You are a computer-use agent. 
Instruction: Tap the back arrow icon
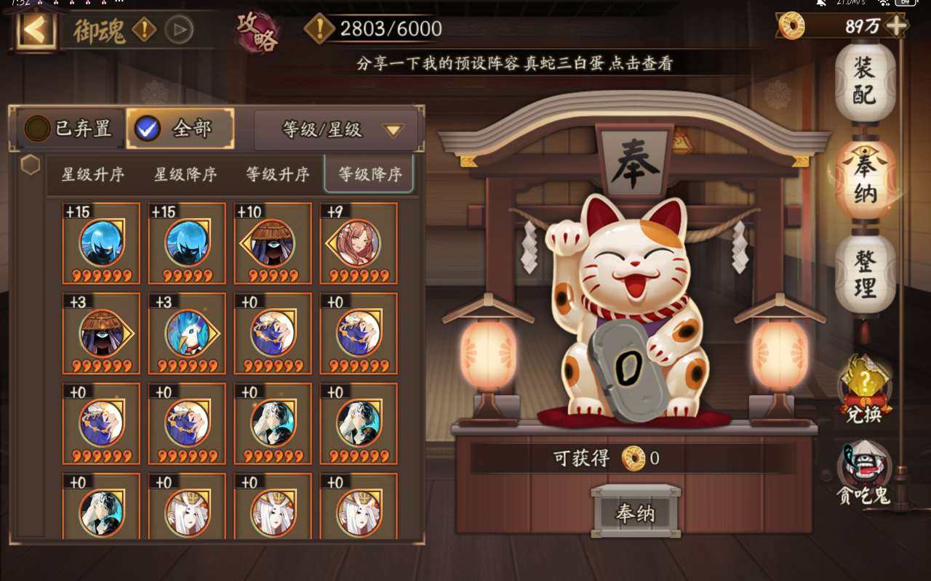pos(35,31)
